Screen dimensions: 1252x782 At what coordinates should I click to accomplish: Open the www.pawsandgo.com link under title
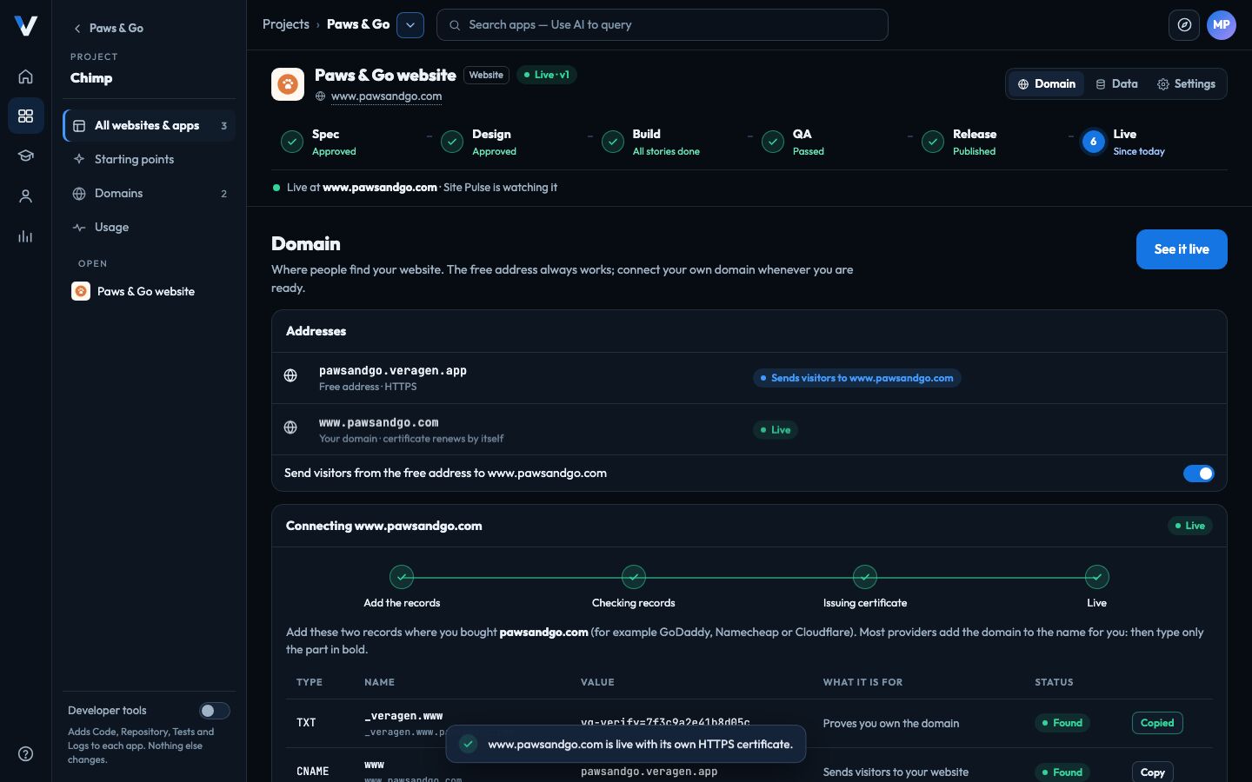point(386,96)
